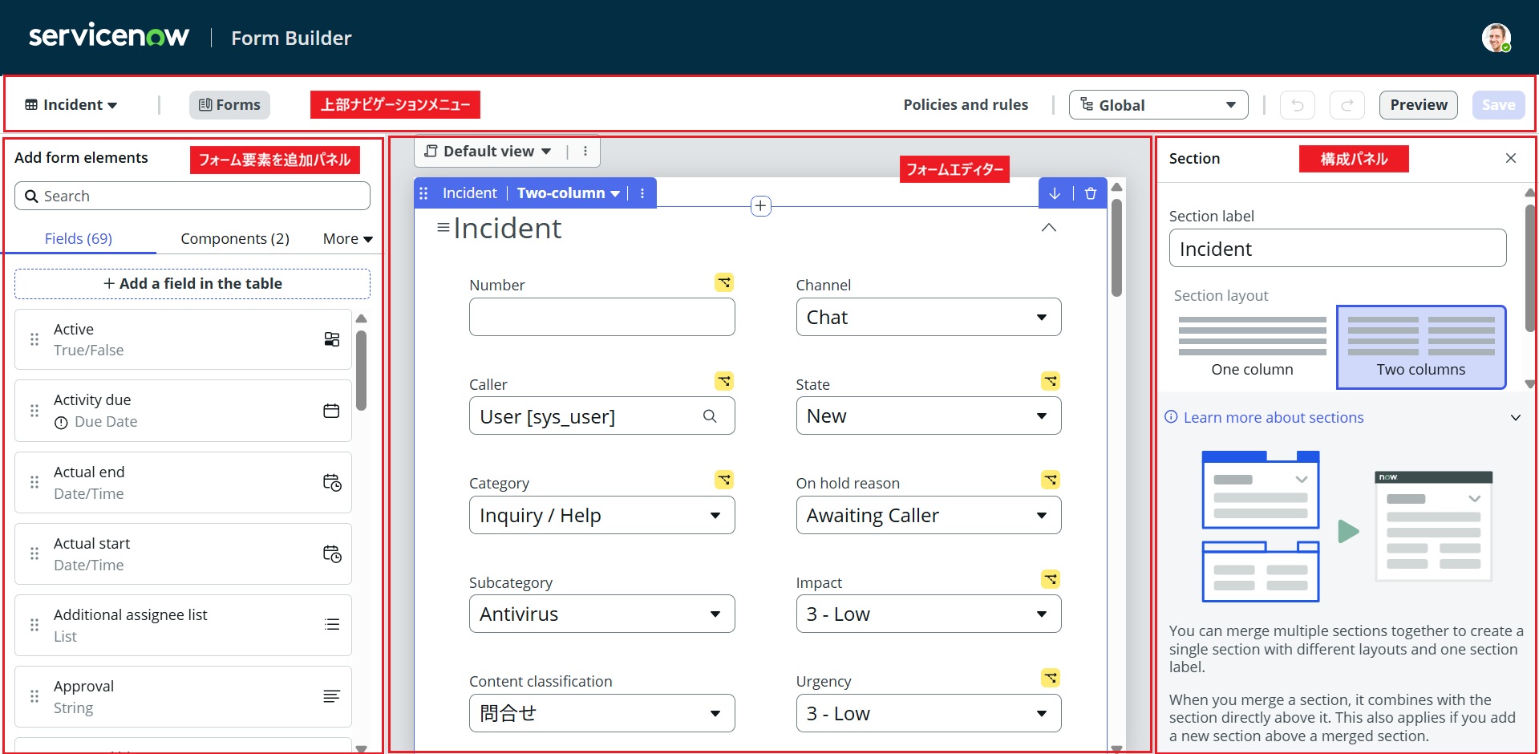Open the user profile avatar
Image resolution: width=1539 pixels, height=754 pixels.
coord(1496,38)
